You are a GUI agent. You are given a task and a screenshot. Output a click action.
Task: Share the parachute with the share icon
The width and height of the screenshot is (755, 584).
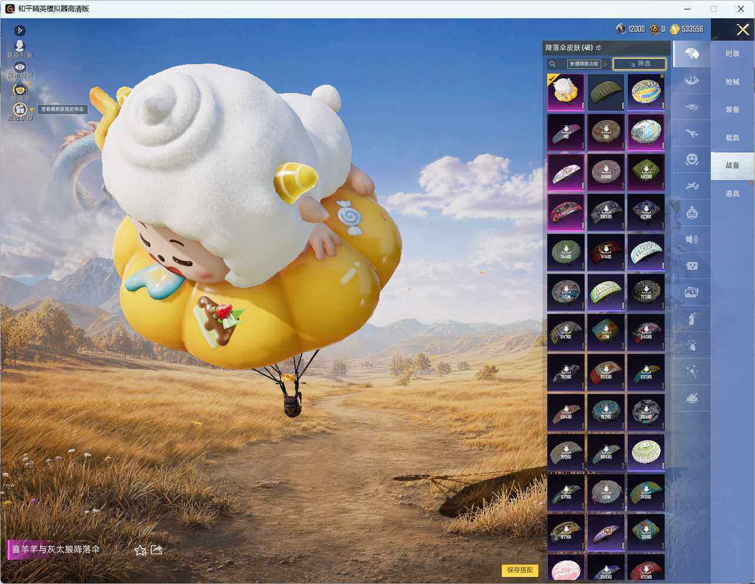(157, 549)
